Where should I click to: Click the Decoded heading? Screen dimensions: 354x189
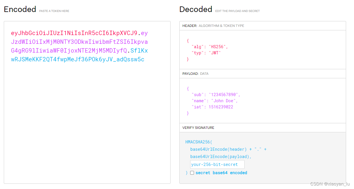pyautogui.click(x=195, y=9)
